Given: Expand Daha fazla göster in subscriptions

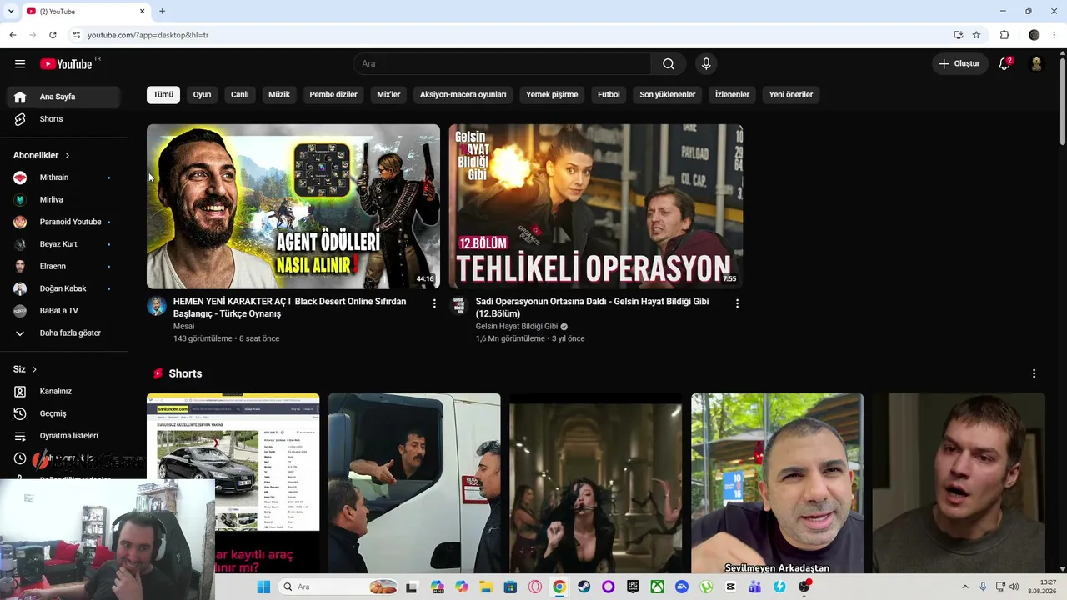Looking at the screenshot, I should [x=63, y=333].
